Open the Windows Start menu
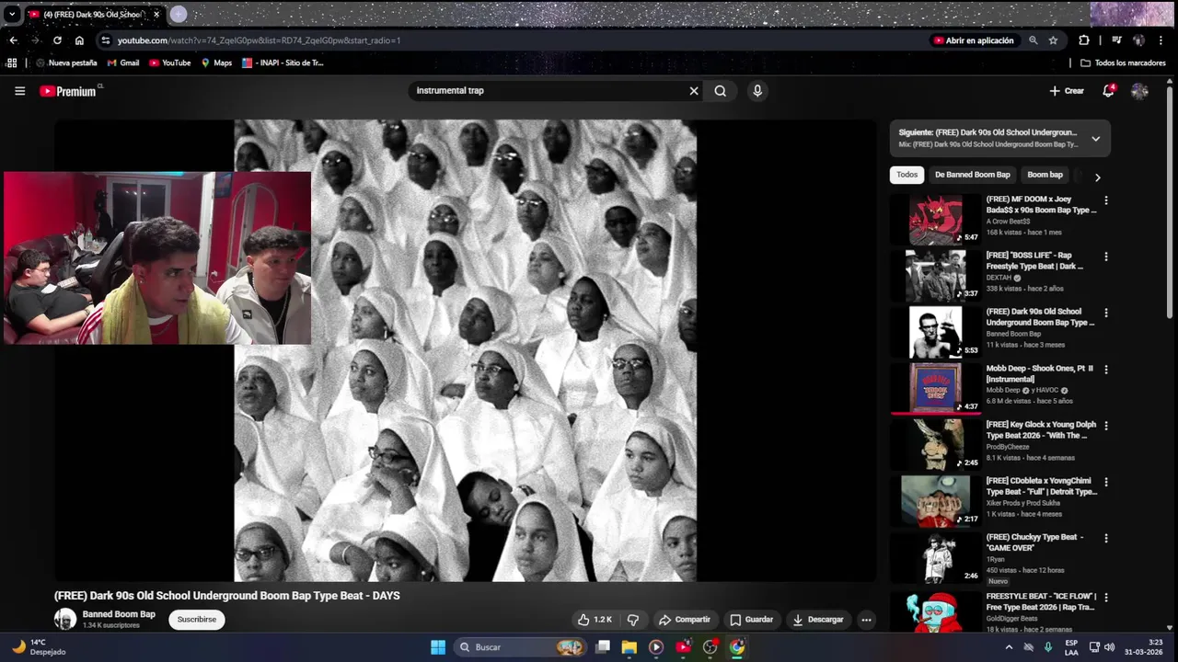 tap(438, 647)
